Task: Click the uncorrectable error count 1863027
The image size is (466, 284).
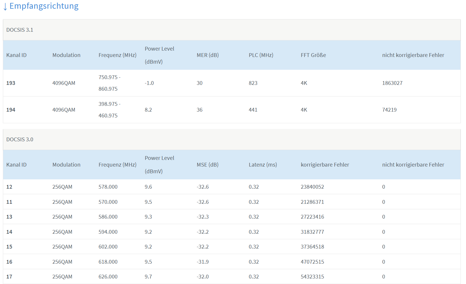Action: (392, 83)
